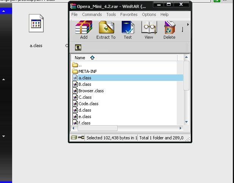234x183 pixels.
Task: Select the e.class file row
Action: pyautogui.click(x=127, y=117)
